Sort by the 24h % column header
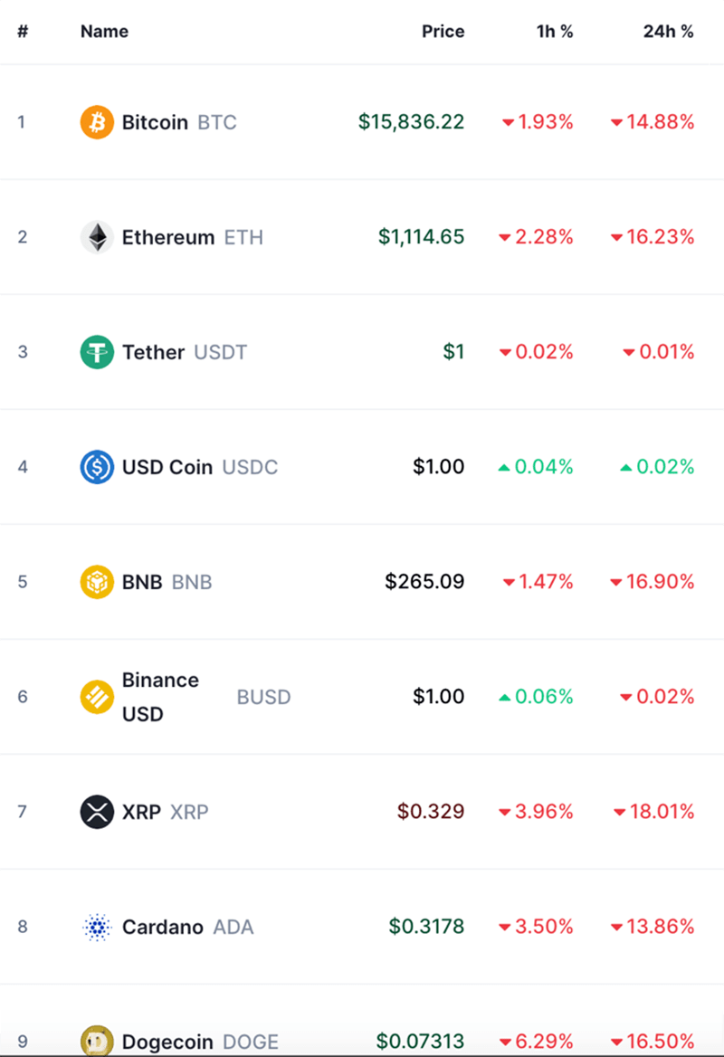 (x=668, y=32)
